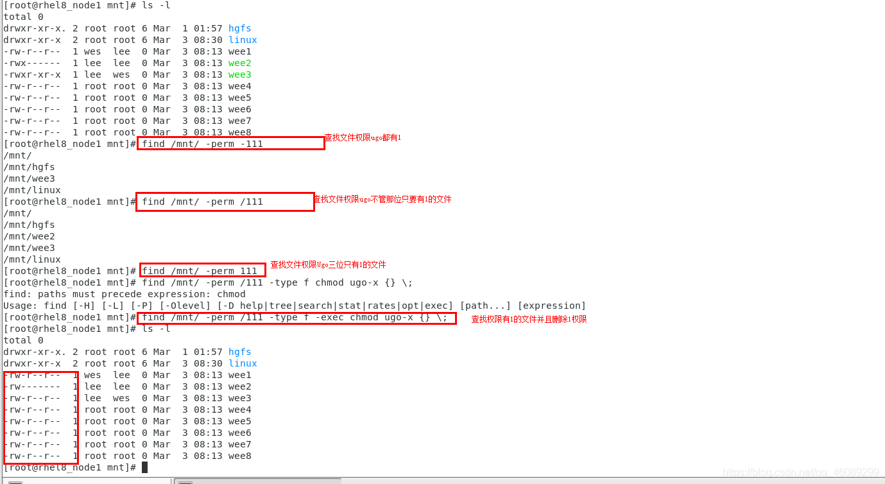Click the '-rwx------' permission string

pyautogui.click(x=32, y=63)
